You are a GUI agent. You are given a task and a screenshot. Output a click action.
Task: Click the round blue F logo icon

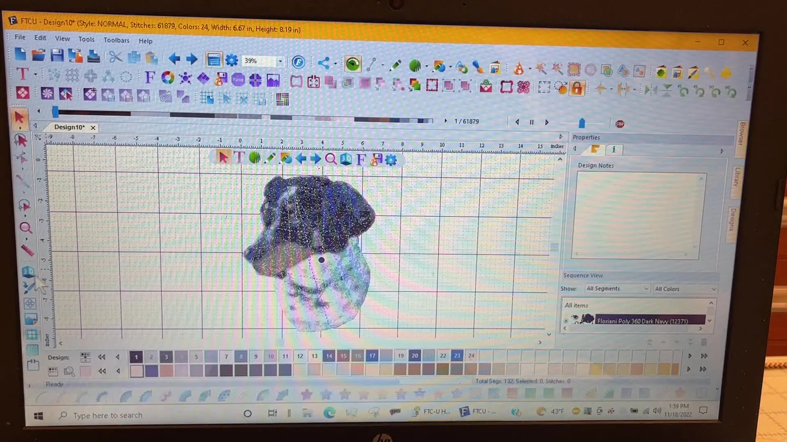[298, 62]
